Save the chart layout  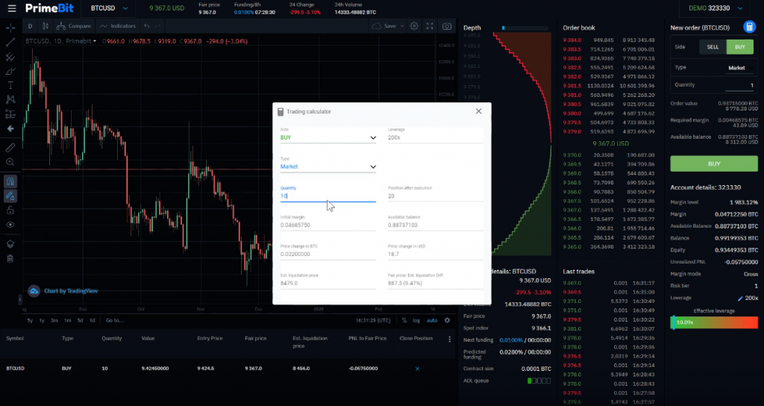pos(385,26)
